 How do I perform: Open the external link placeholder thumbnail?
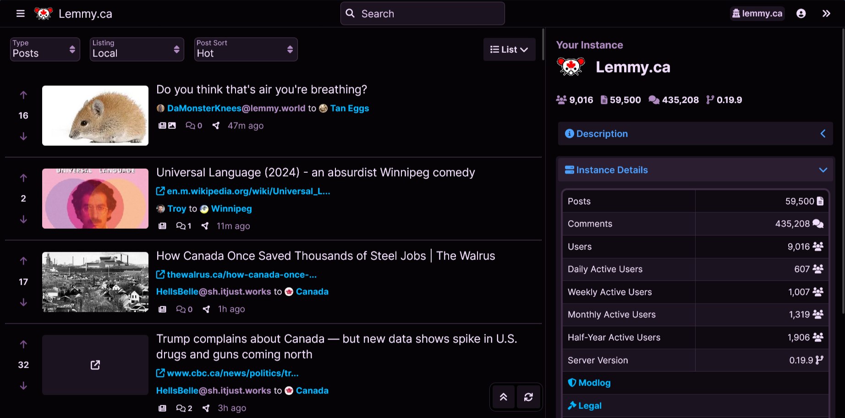coord(95,365)
